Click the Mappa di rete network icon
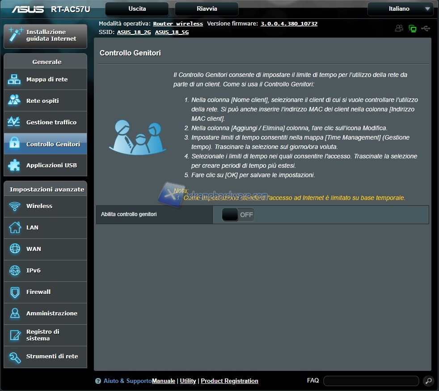 pyautogui.click(x=14, y=80)
